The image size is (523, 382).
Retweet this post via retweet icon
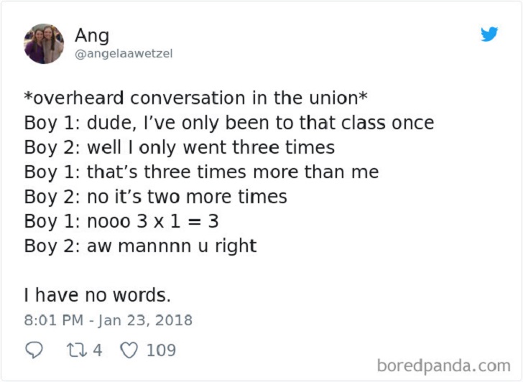coord(76,350)
